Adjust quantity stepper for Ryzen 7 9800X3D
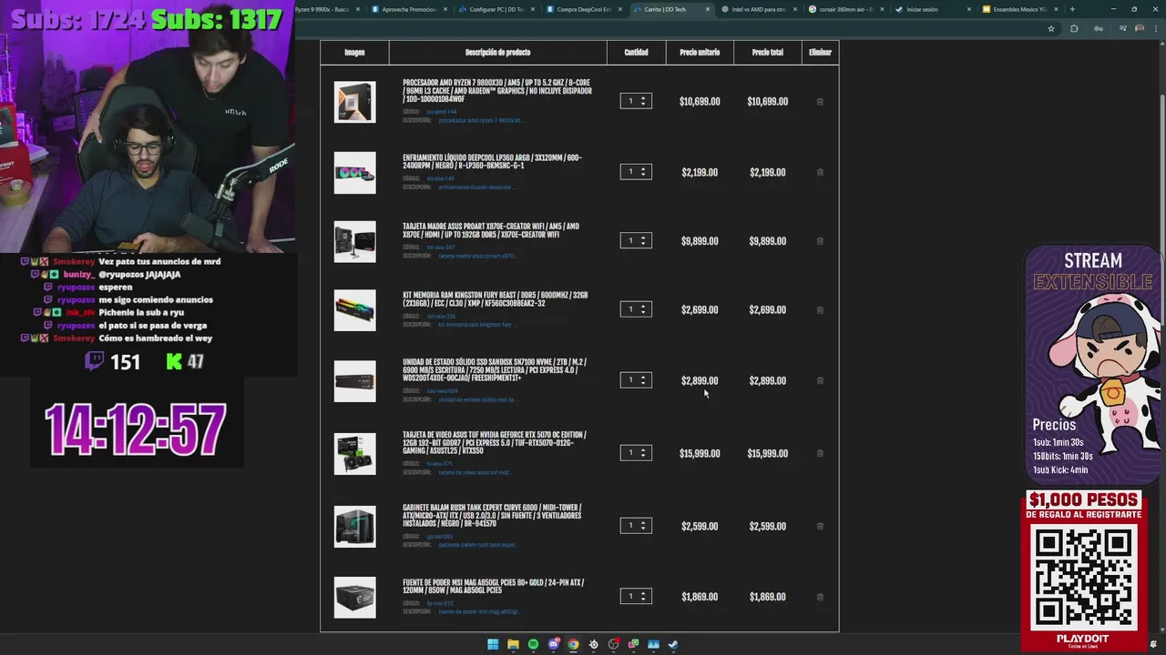1166x655 pixels. pyautogui.click(x=636, y=101)
